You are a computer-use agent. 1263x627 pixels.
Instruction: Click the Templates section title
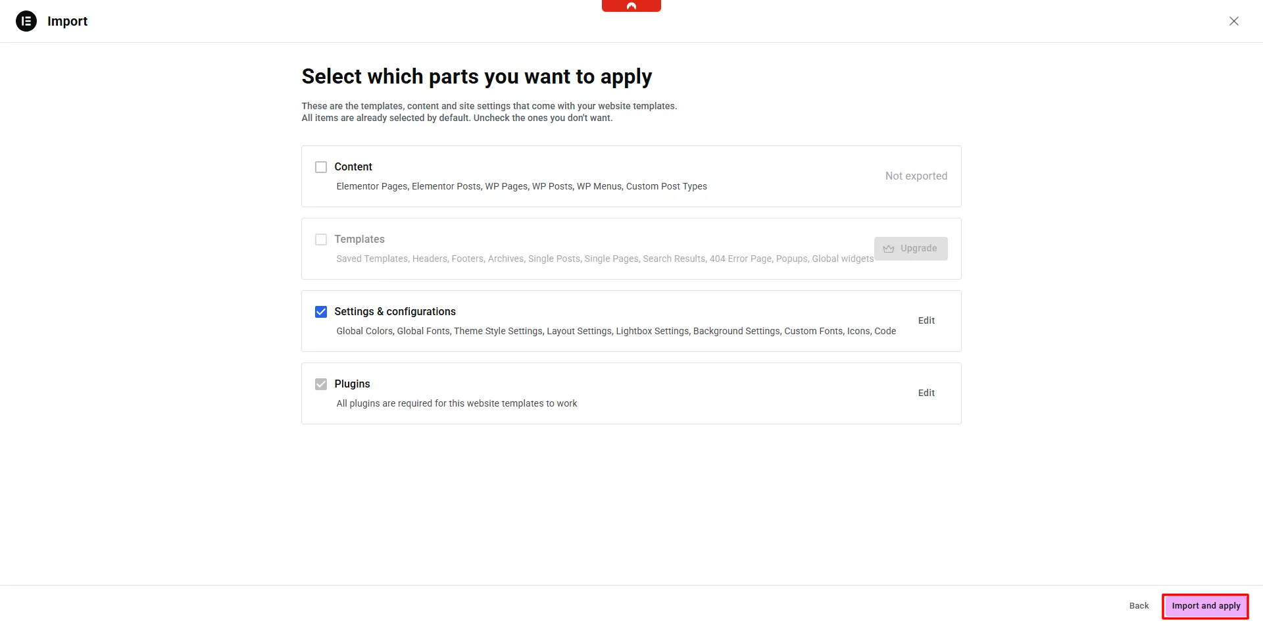click(359, 239)
